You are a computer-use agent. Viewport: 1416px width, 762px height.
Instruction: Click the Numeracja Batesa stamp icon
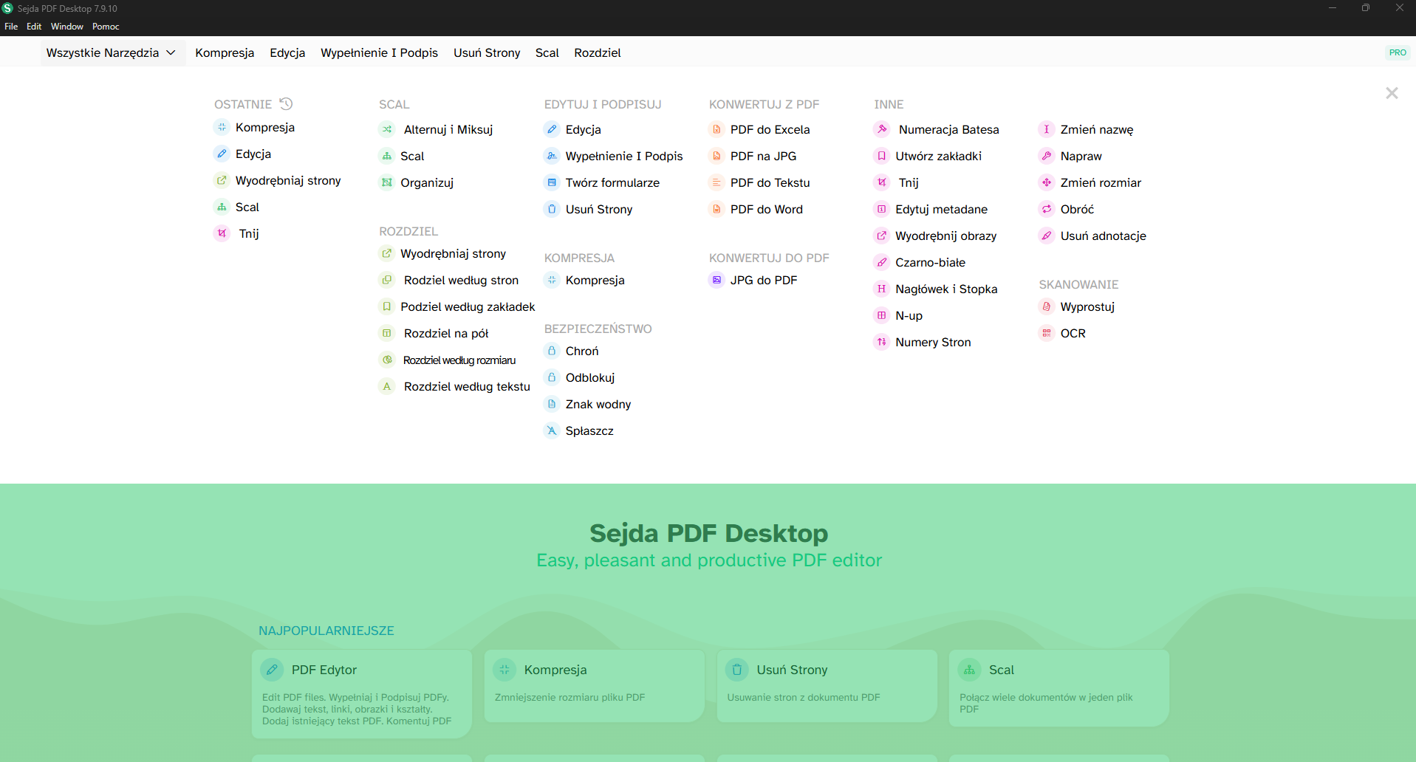point(882,129)
